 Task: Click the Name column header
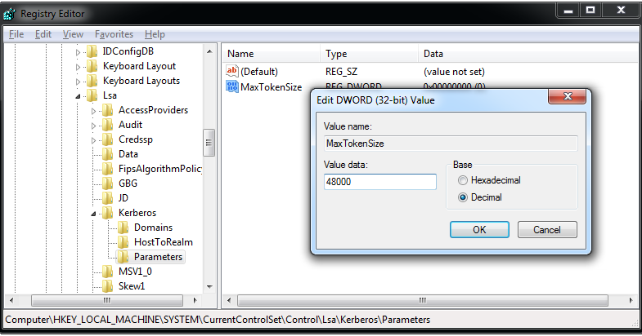coord(271,54)
